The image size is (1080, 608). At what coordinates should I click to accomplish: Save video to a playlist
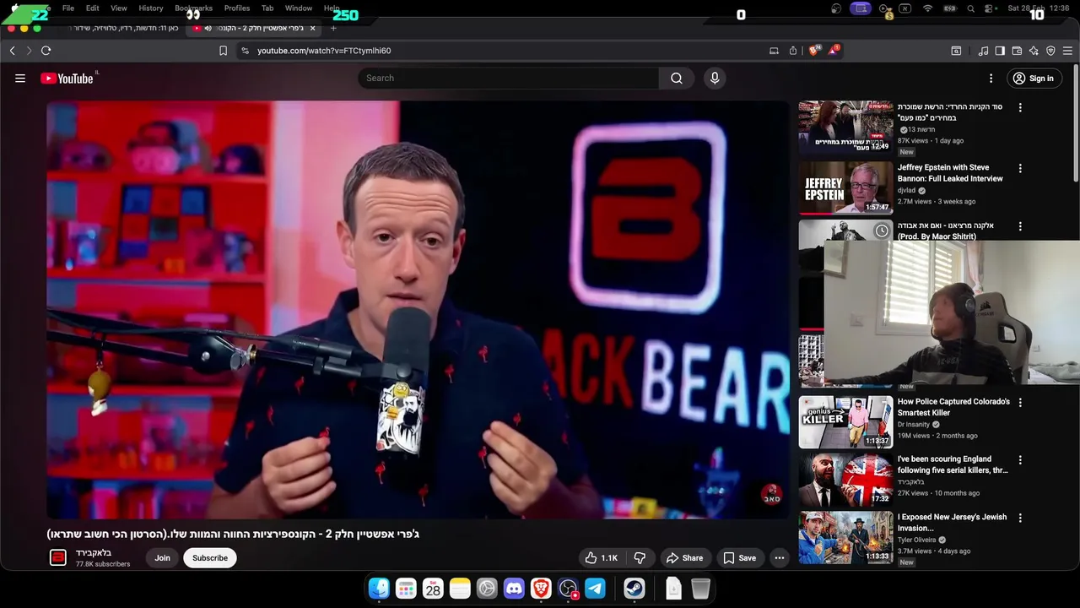740,557
